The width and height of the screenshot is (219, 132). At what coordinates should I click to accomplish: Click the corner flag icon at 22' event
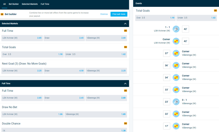click(x=176, y=114)
